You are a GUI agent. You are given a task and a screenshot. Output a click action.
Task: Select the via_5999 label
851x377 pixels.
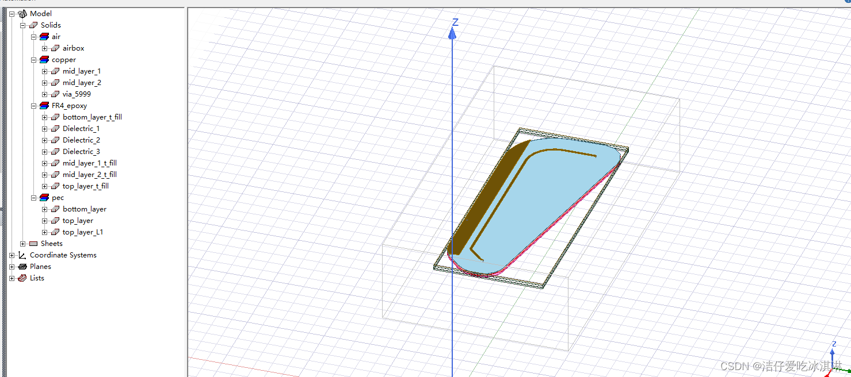[x=77, y=94]
